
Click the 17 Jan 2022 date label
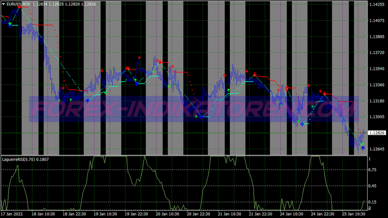pyautogui.click(x=12, y=214)
